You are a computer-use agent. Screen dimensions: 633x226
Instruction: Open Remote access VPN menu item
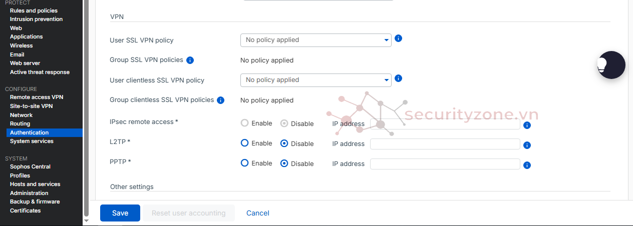[37, 97]
